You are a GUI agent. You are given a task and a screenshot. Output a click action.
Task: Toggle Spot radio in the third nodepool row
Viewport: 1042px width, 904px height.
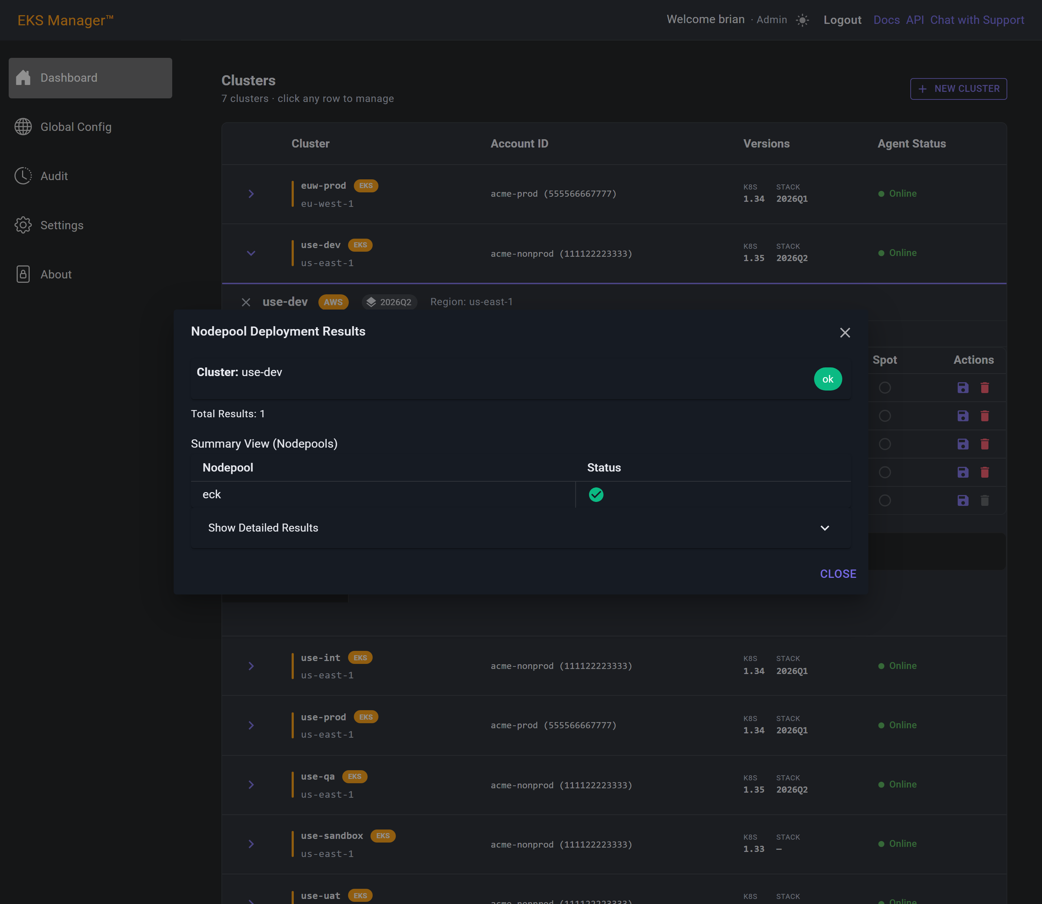pyautogui.click(x=885, y=444)
